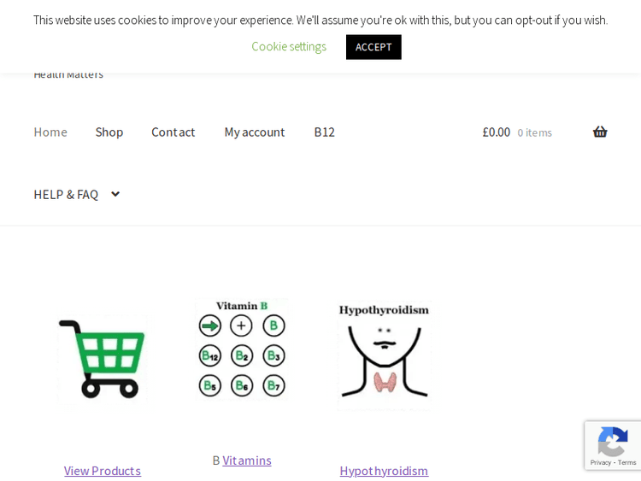Go to the Home menu item
Image resolution: width=641 pixels, height=481 pixels.
(x=50, y=132)
